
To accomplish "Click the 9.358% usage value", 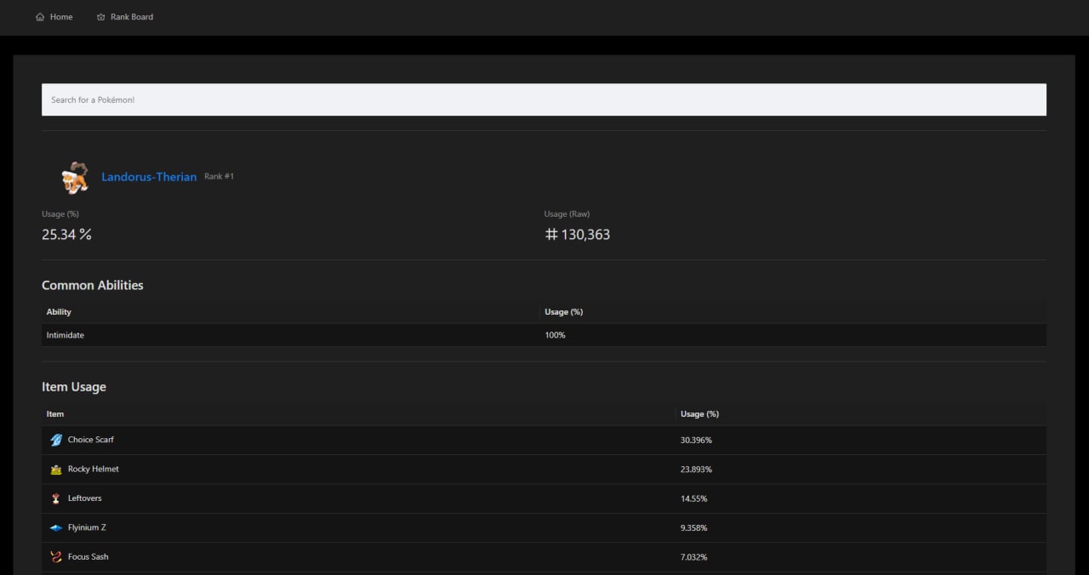I will (693, 527).
